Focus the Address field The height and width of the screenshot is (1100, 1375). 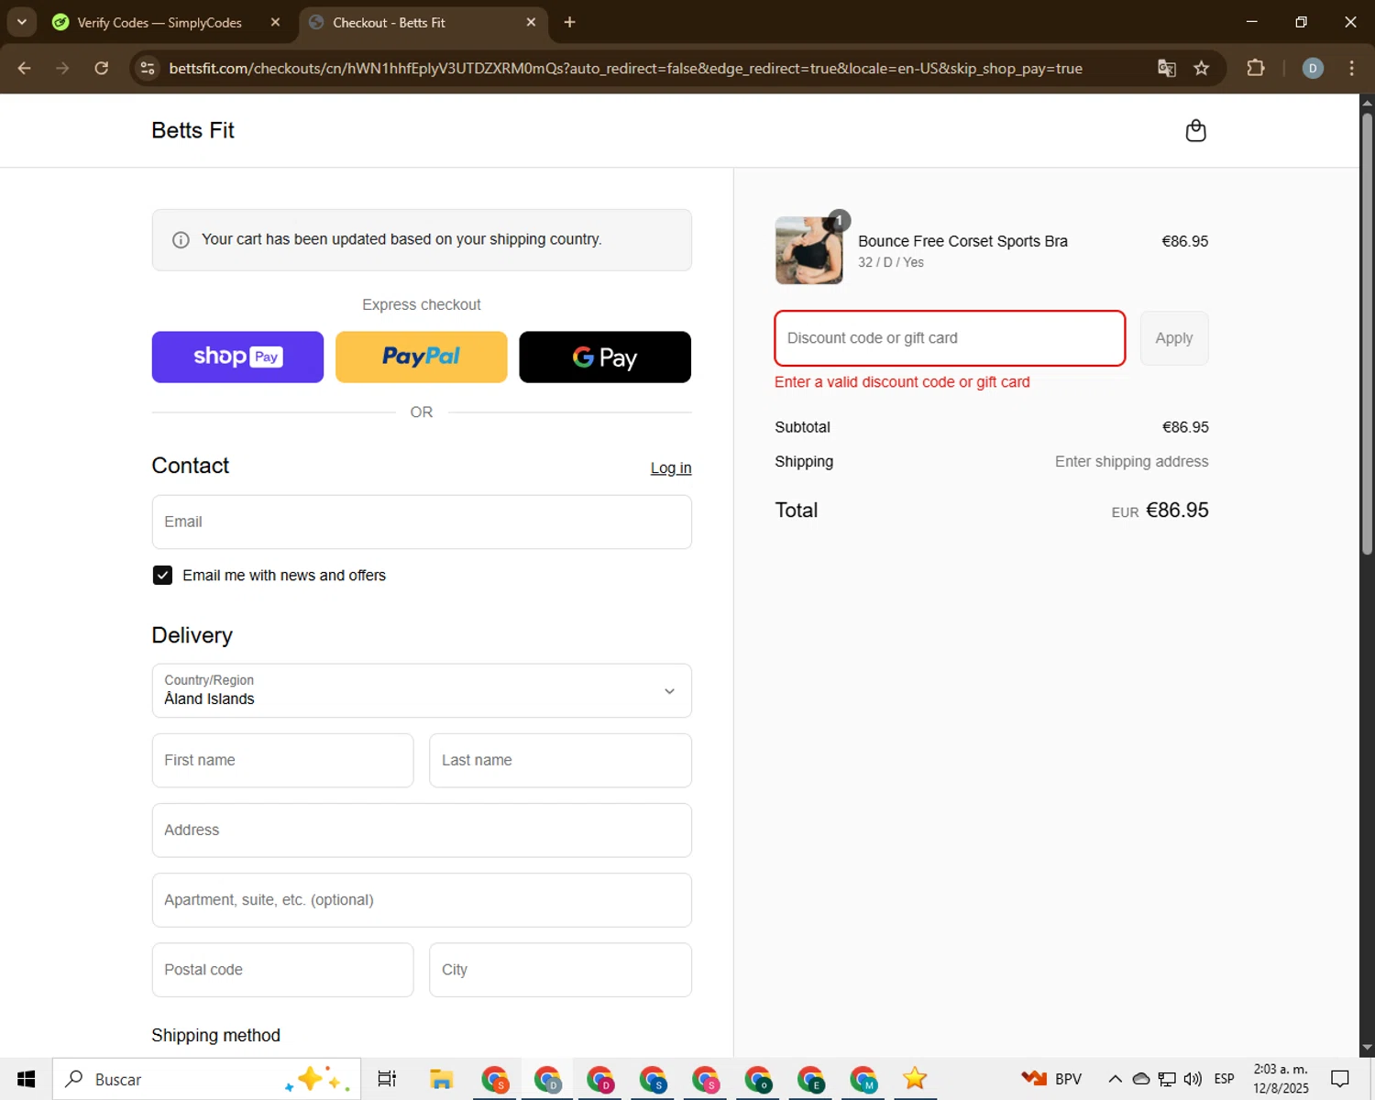coord(422,830)
